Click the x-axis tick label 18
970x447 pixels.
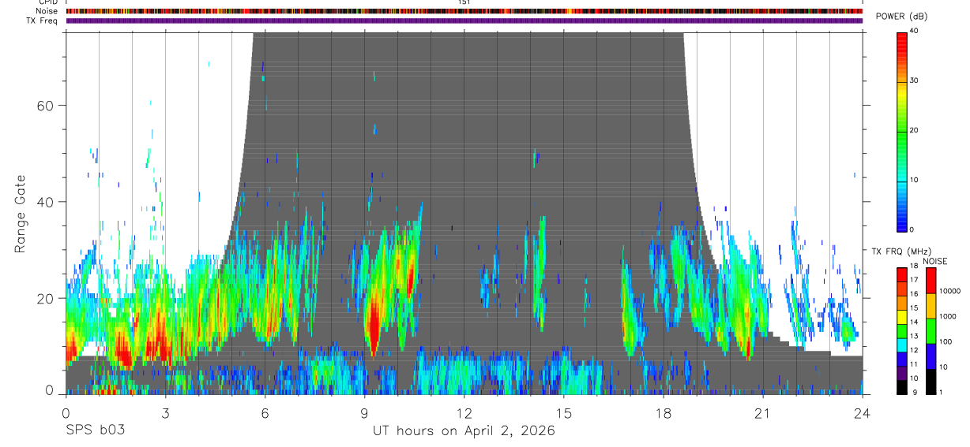(x=663, y=413)
